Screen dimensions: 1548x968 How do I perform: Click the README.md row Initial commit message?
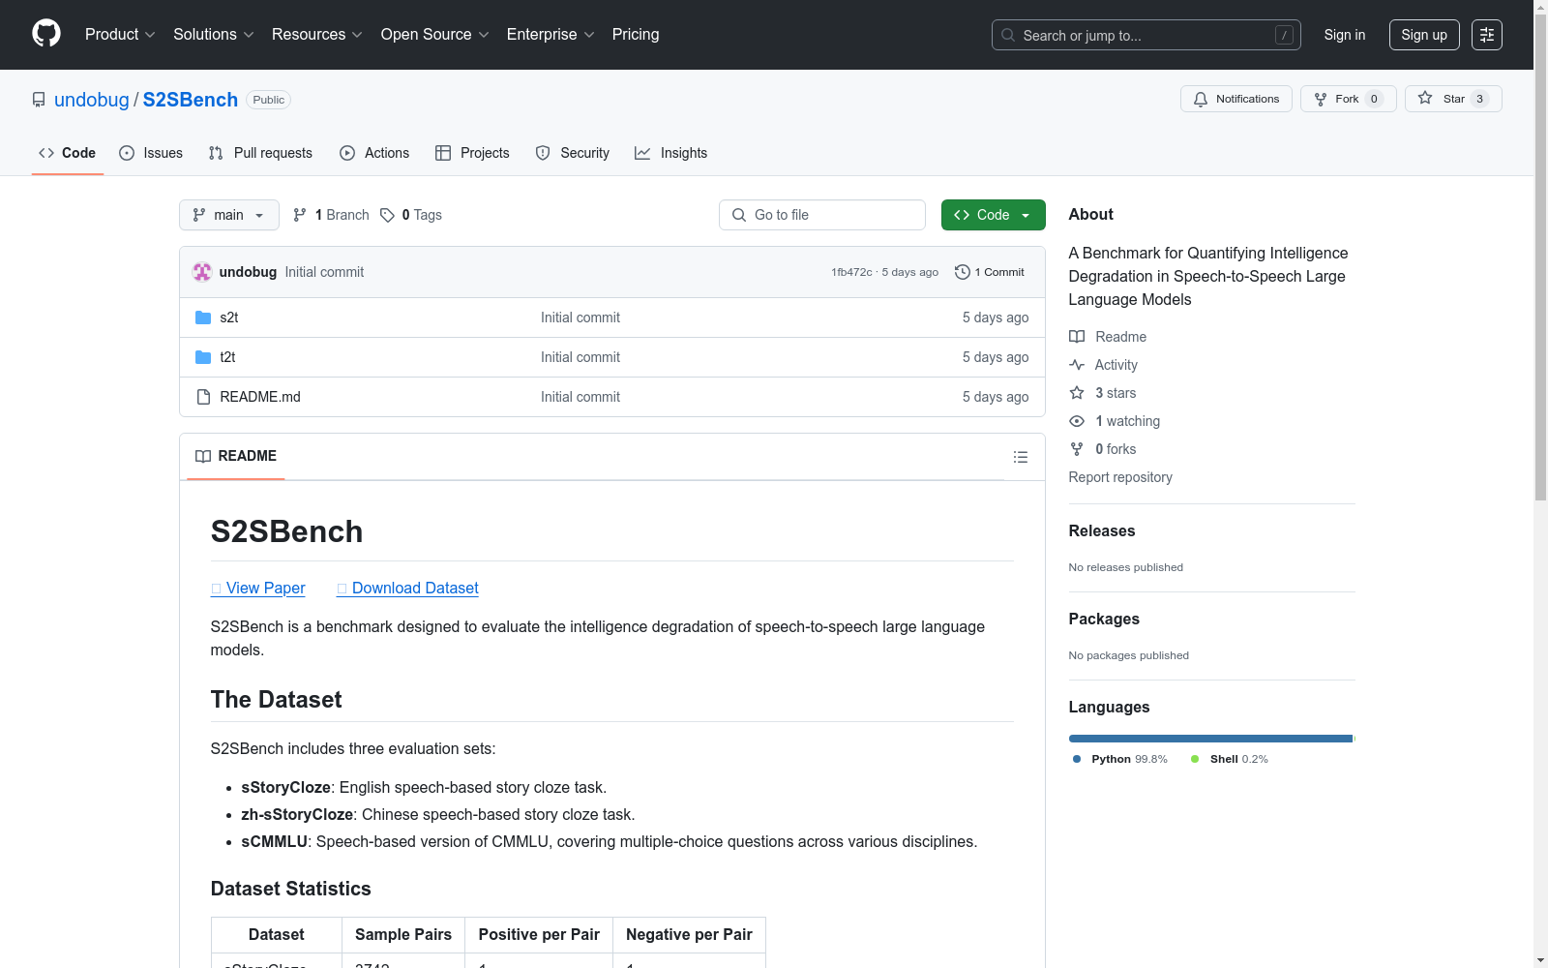pos(580,397)
